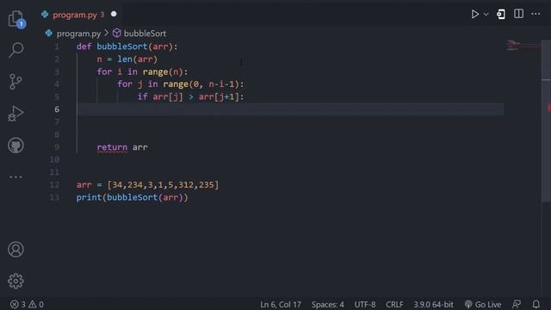The height and width of the screenshot is (310, 551).
Task: Click the warnings count in status bar
Action: (36, 304)
